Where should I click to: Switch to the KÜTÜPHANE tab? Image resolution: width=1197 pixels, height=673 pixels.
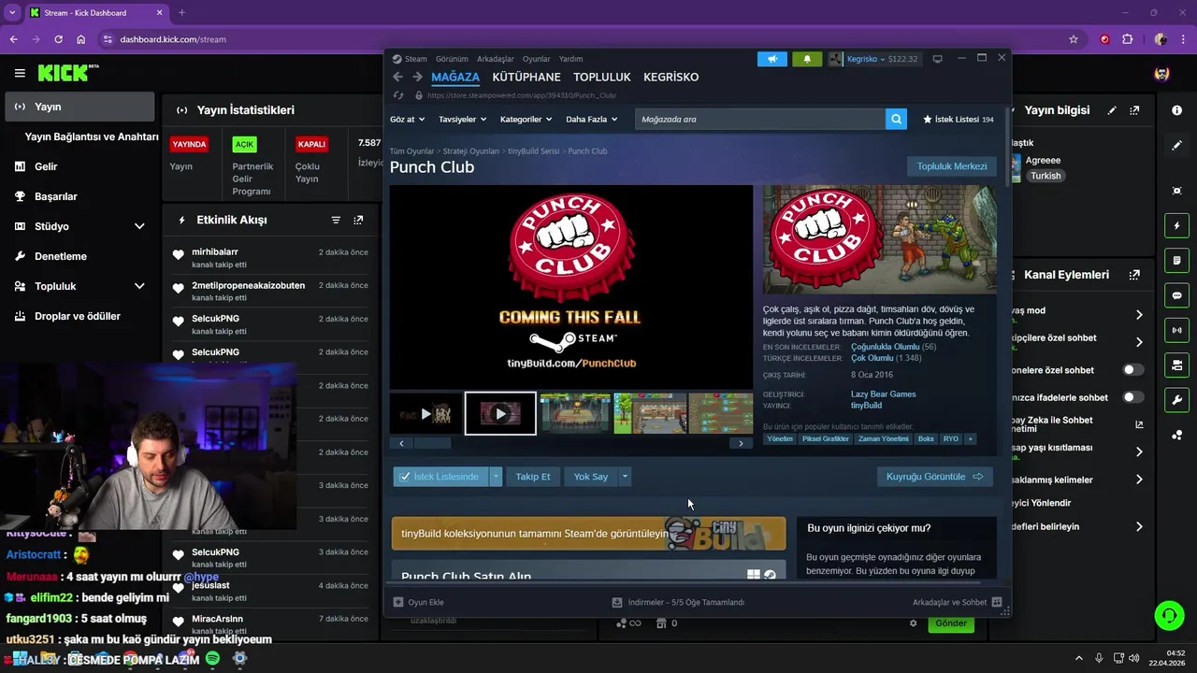click(x=526, y=77)
